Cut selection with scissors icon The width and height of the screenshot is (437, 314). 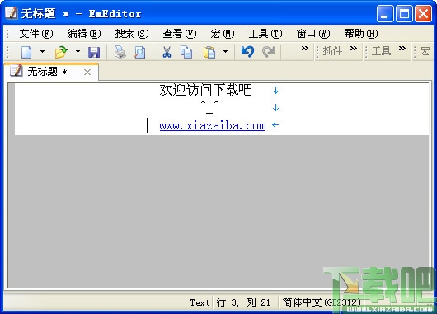[x=167, y=52]
